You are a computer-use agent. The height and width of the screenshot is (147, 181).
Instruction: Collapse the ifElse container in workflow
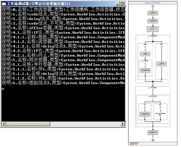click(149, 36)
